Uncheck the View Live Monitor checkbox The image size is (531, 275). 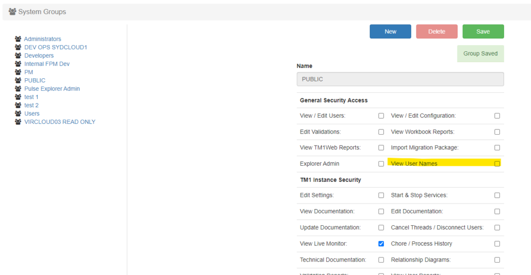(x=381, y=243)
